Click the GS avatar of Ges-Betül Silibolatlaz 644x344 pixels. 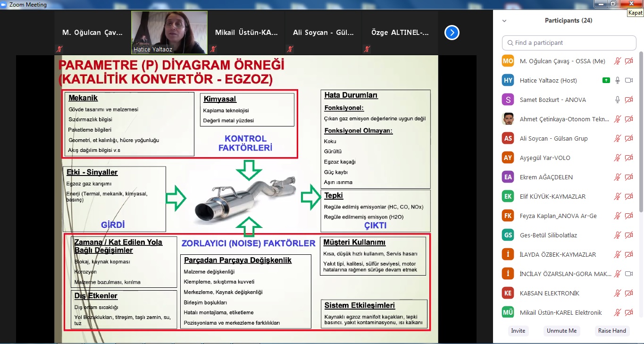coord(508,235)
